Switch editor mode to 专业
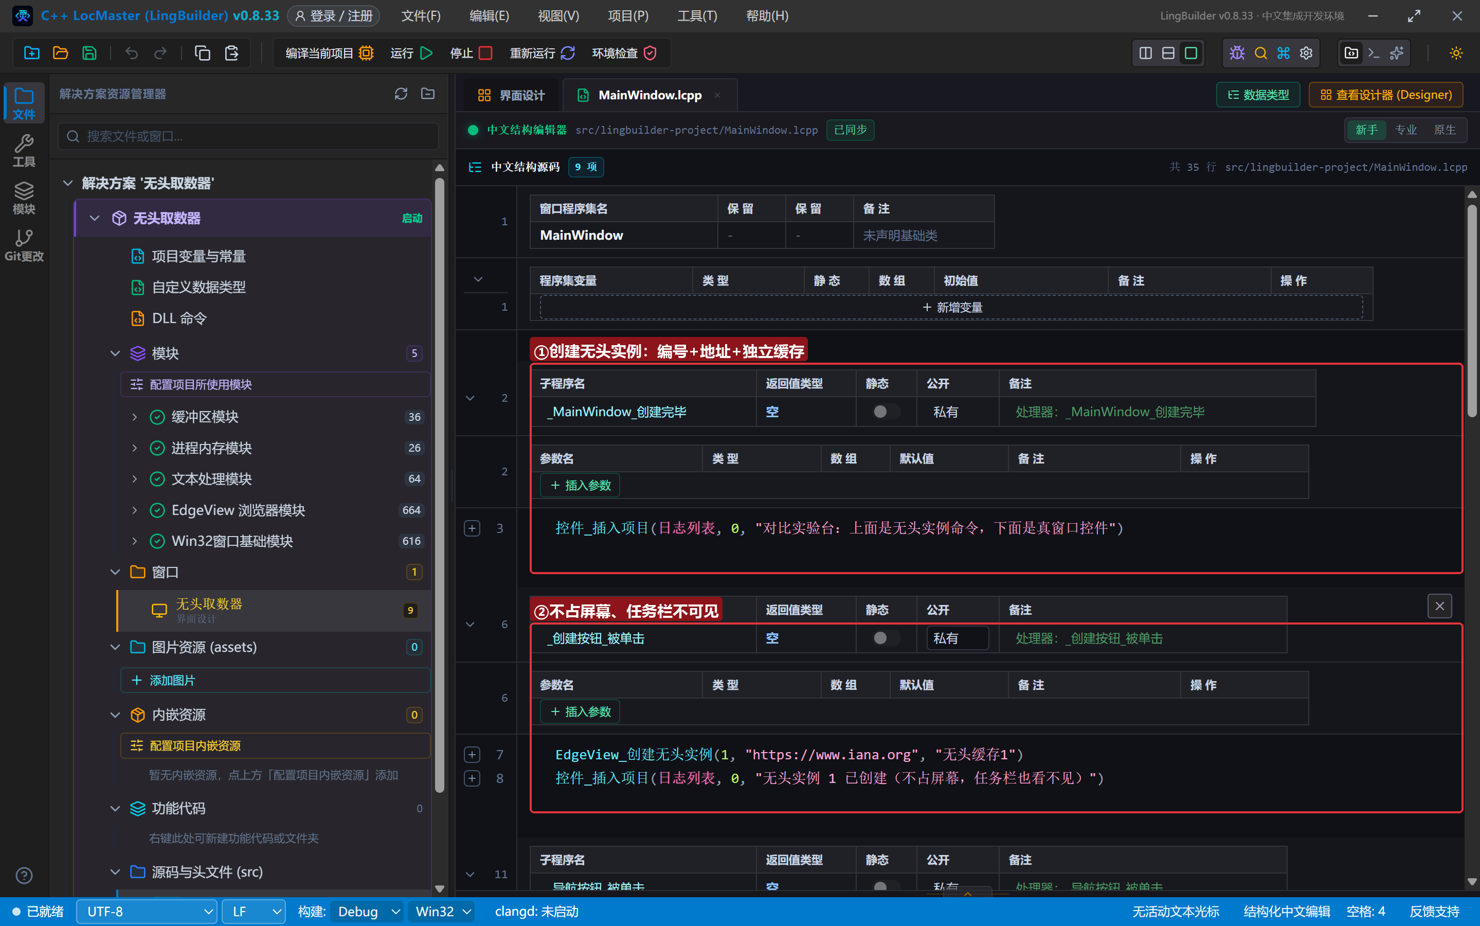Viewport: 1480px width, 926px height. 1405,130
